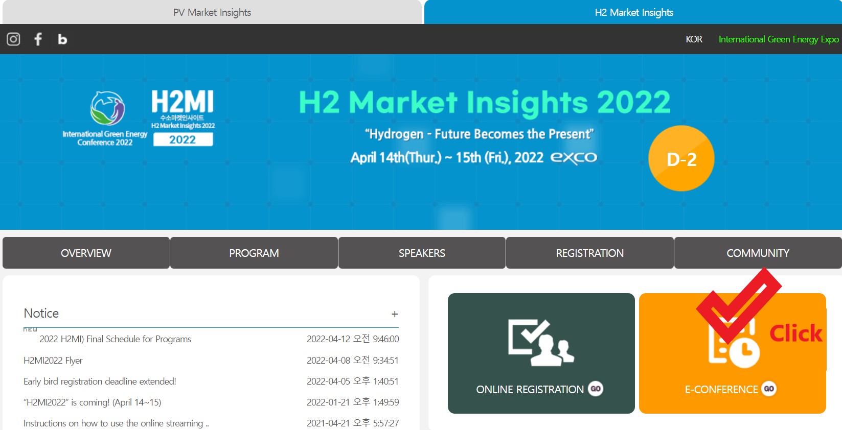842x430 pixels.
Task: Open the Instagram social icon
Action: click(x=13, y=39)
